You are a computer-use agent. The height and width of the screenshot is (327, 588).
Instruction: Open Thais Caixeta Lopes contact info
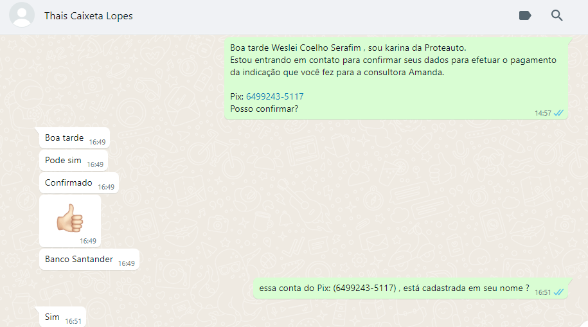[89, 16]
